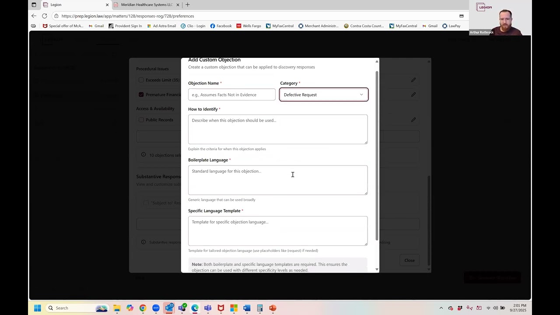This screenshot has height=315, width=560.
Task: Click the preferences panel scrollbar
Action: [429, 220]
